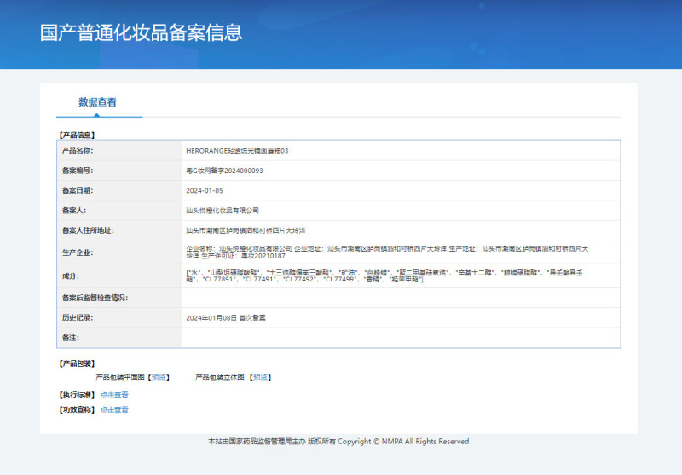Click registrant value 汕头悦橙化妆品有限公司

[223, 211]
